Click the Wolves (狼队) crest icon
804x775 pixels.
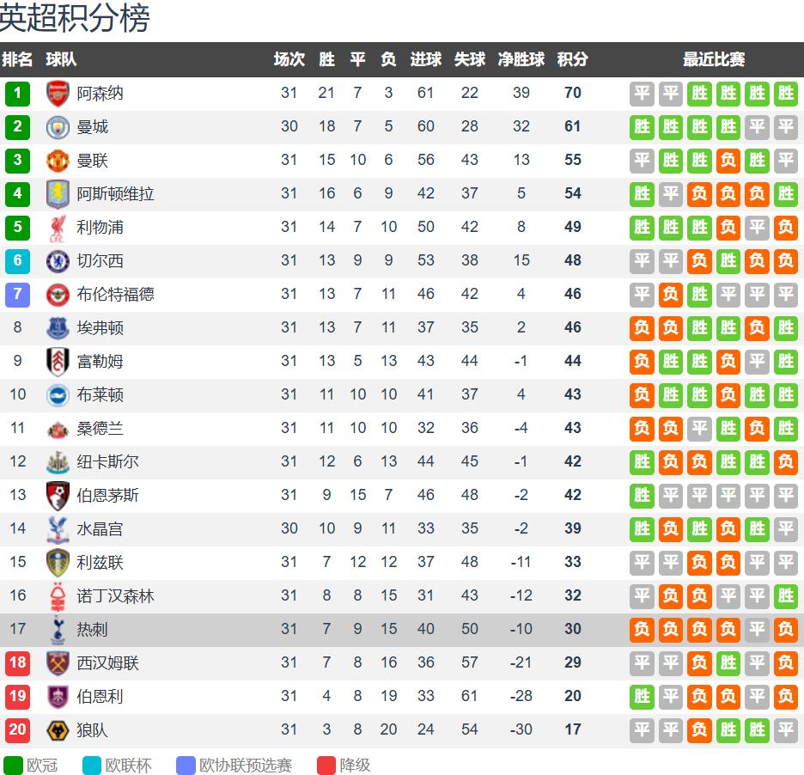[58, 730]
